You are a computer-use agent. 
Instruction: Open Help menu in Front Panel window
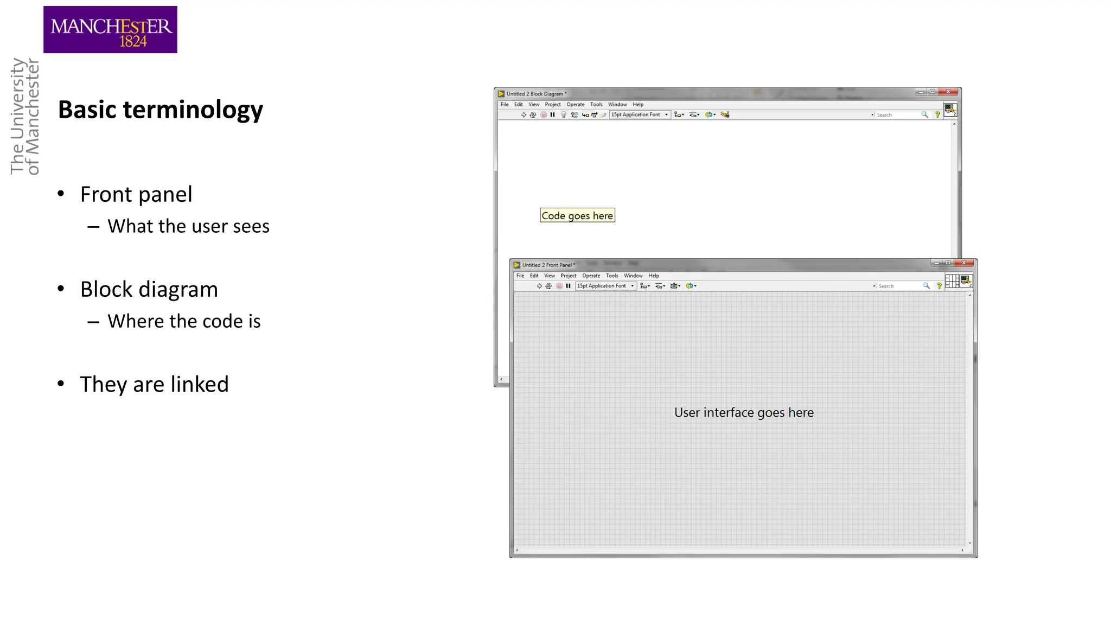[x=654, y=276]
